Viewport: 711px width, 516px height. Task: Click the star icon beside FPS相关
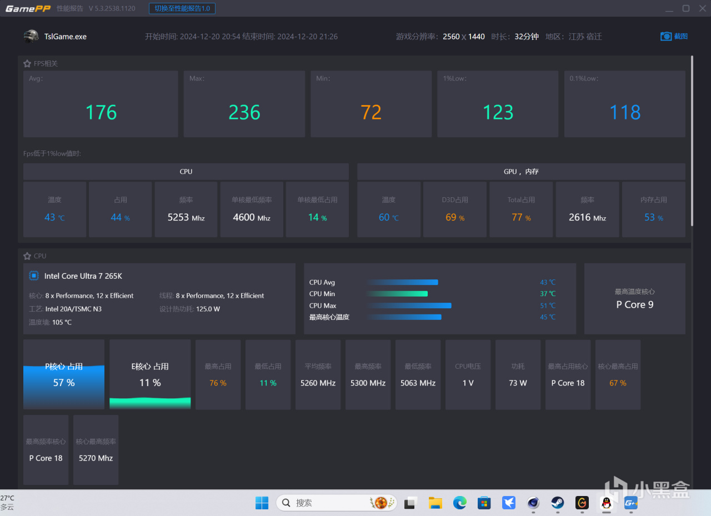[27, 64]
